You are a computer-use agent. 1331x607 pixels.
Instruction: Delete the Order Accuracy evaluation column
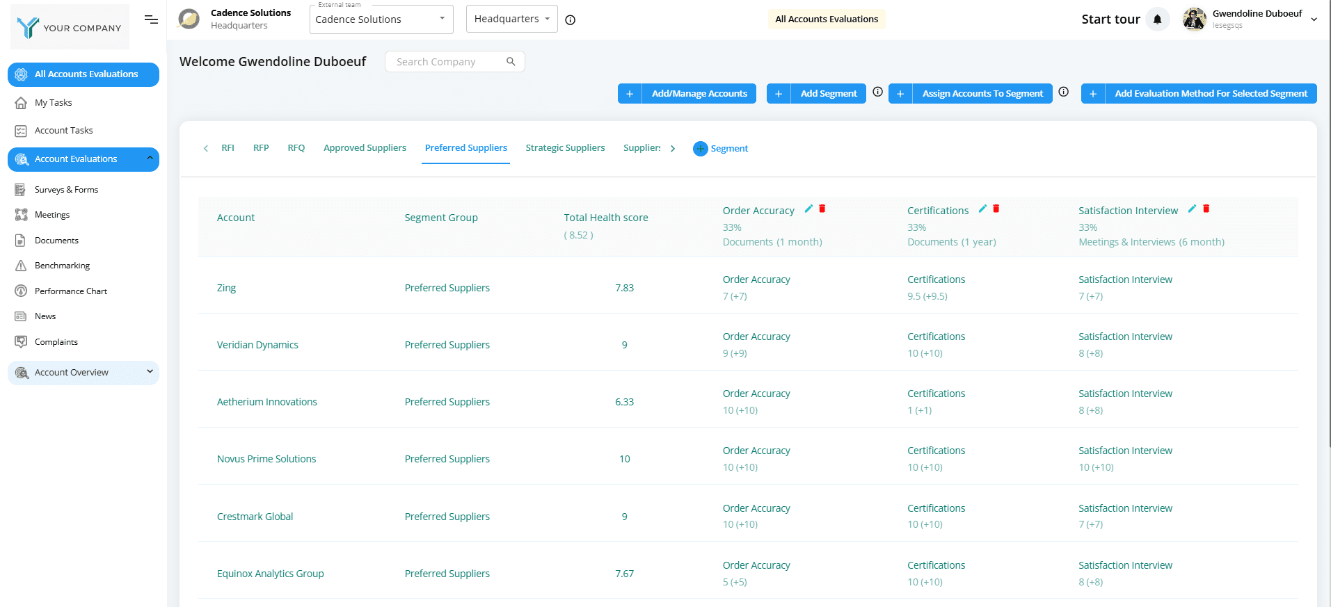click(x=822, y=209)
